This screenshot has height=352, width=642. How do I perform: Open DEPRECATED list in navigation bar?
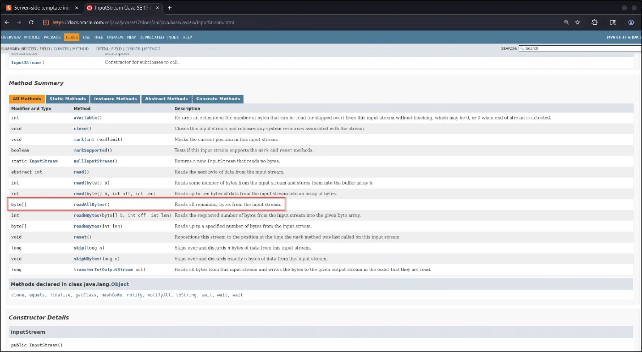point(151,38)
